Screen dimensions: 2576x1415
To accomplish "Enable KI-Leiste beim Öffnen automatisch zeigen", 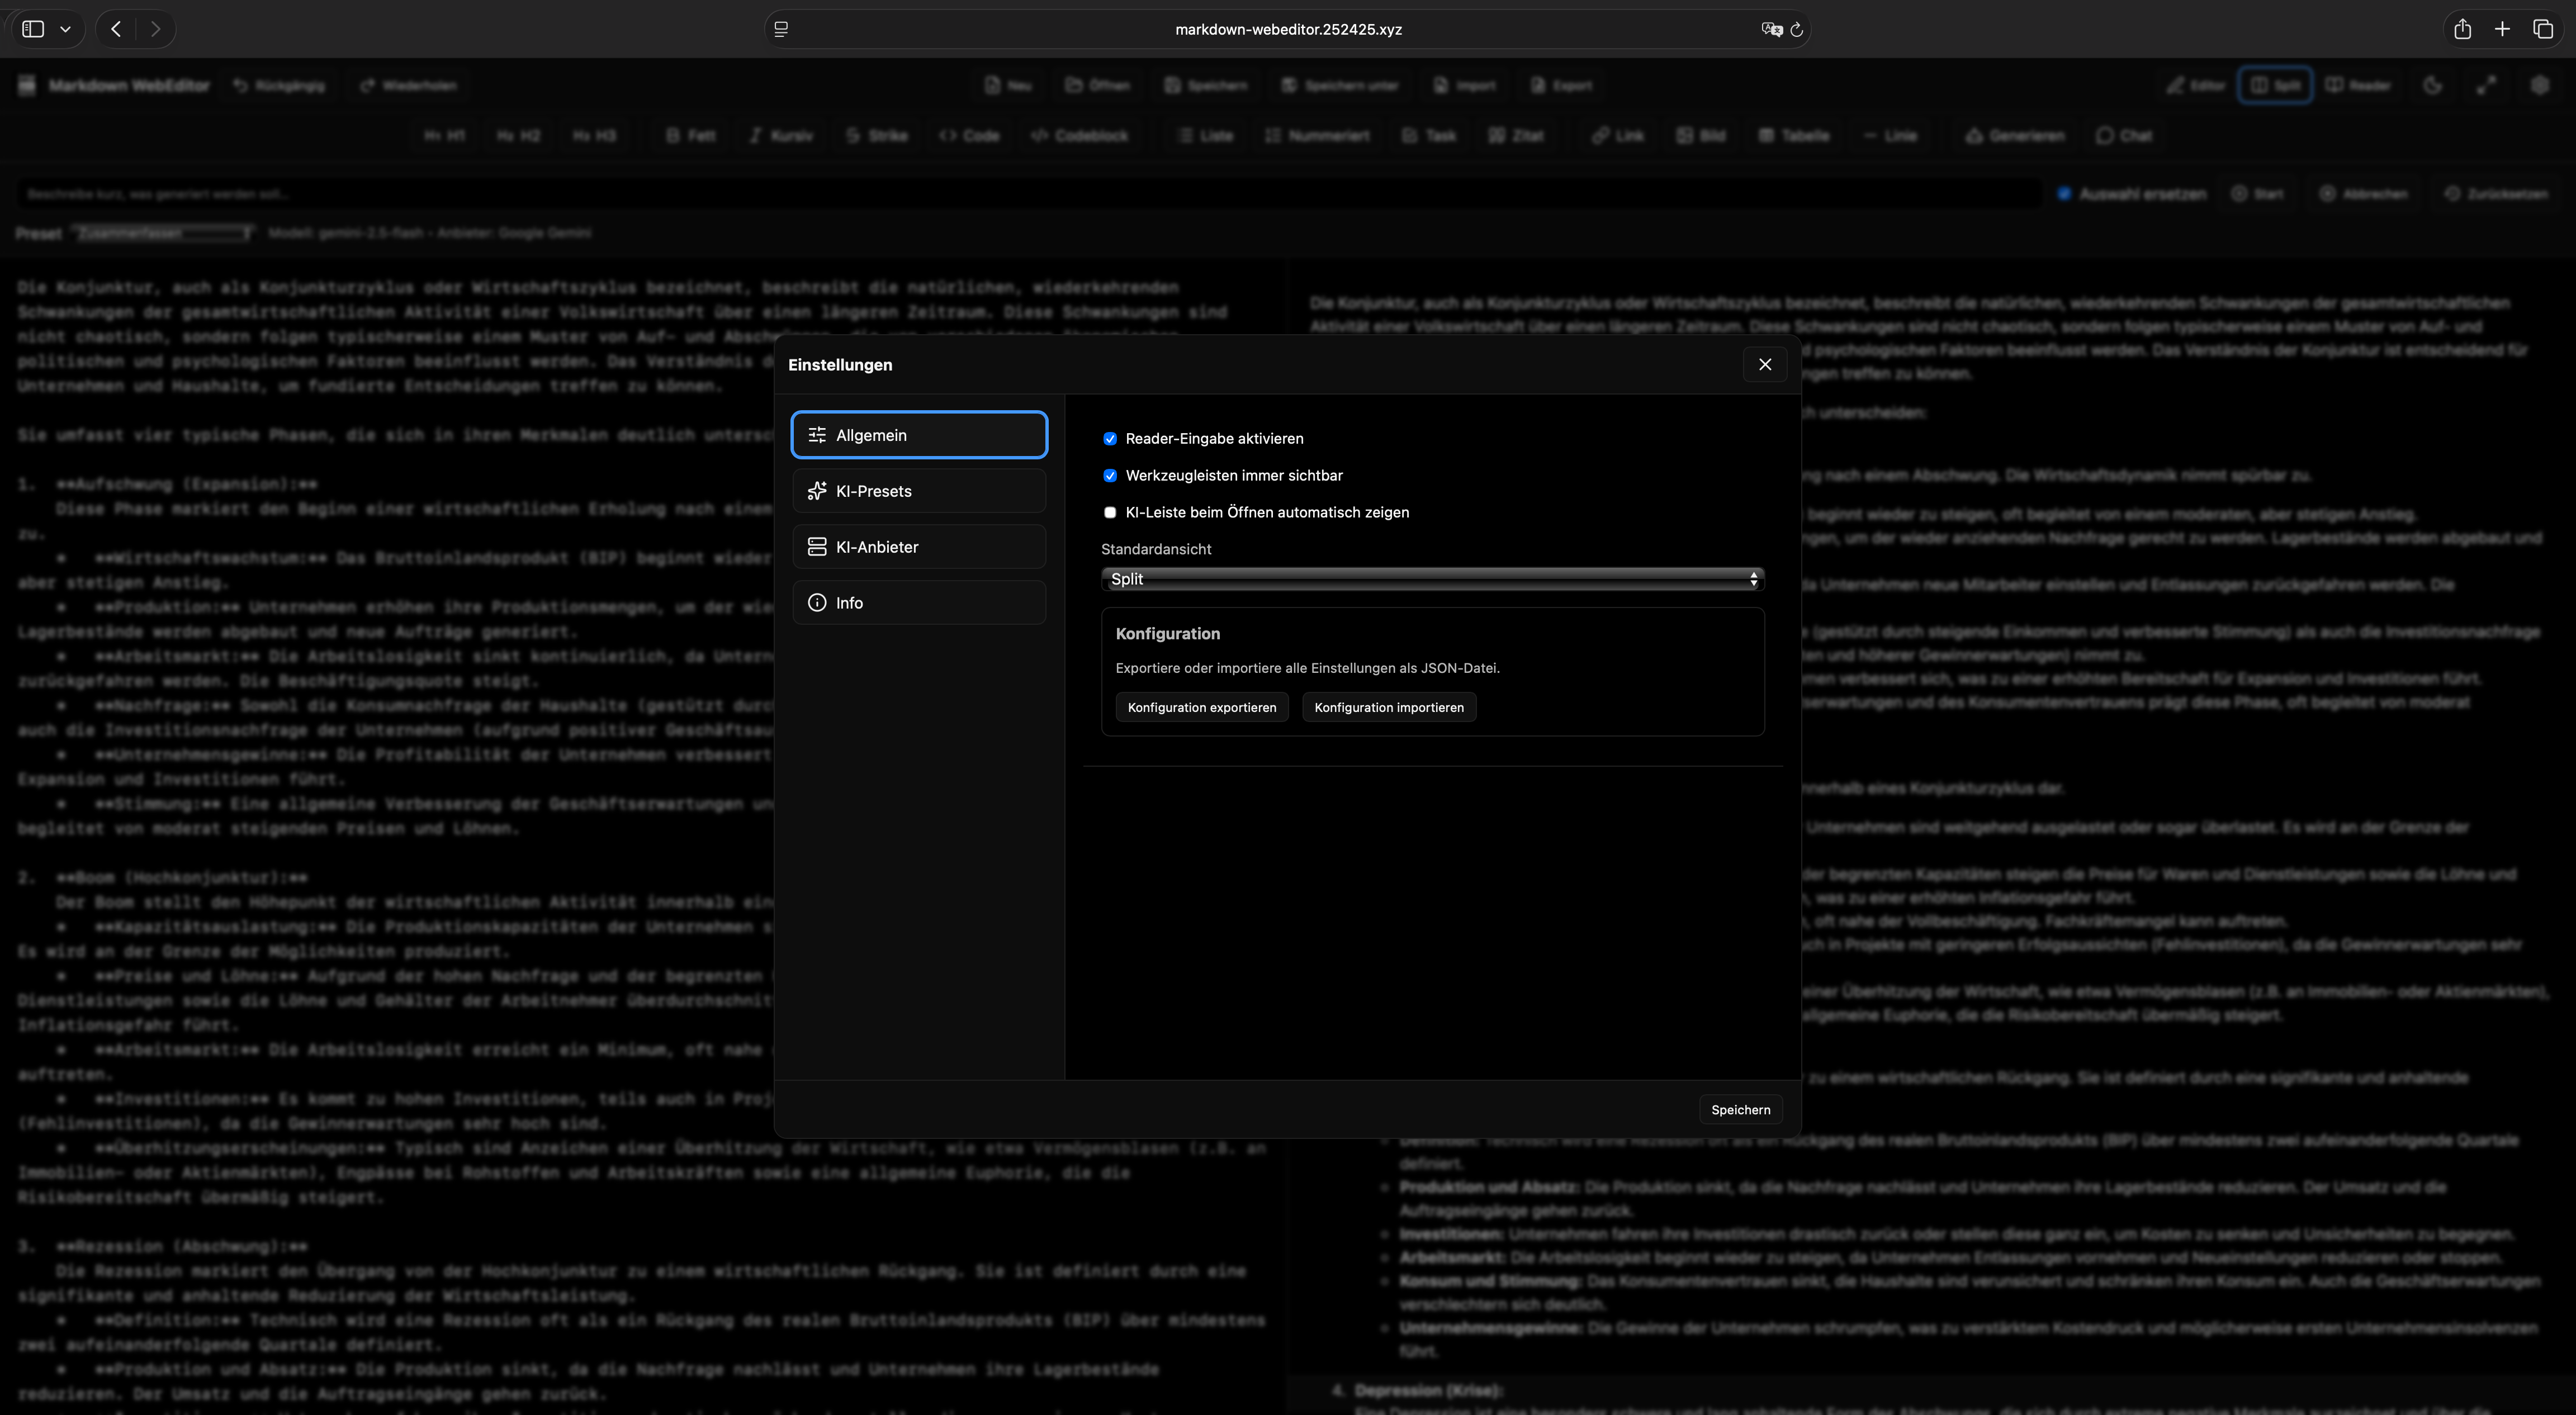I will pyautogui.click(x=1110, y=512).
